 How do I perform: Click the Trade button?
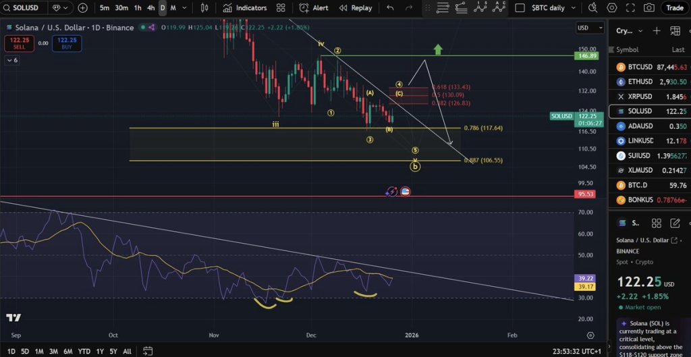[x=675, y=8]
